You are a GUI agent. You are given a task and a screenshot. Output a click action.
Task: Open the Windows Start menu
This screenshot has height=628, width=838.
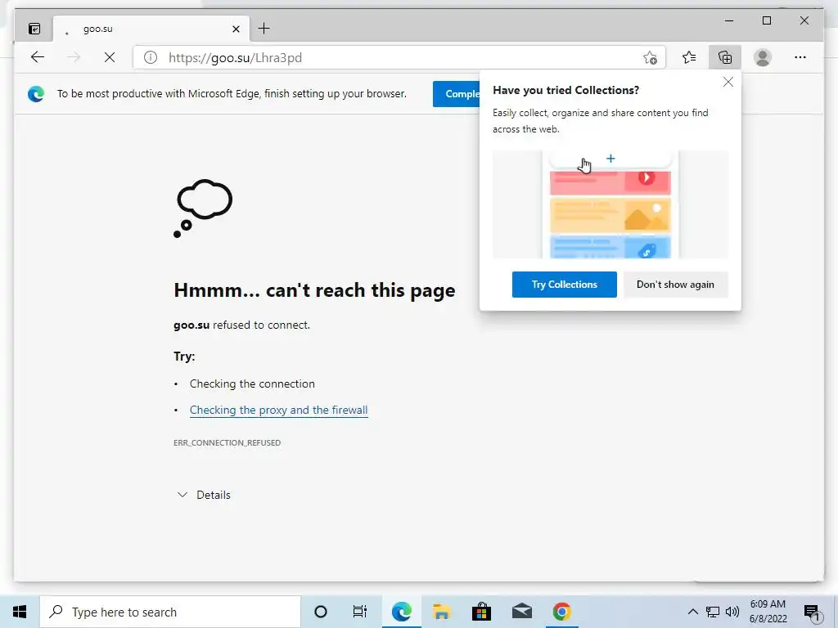(x=20, y=612)
